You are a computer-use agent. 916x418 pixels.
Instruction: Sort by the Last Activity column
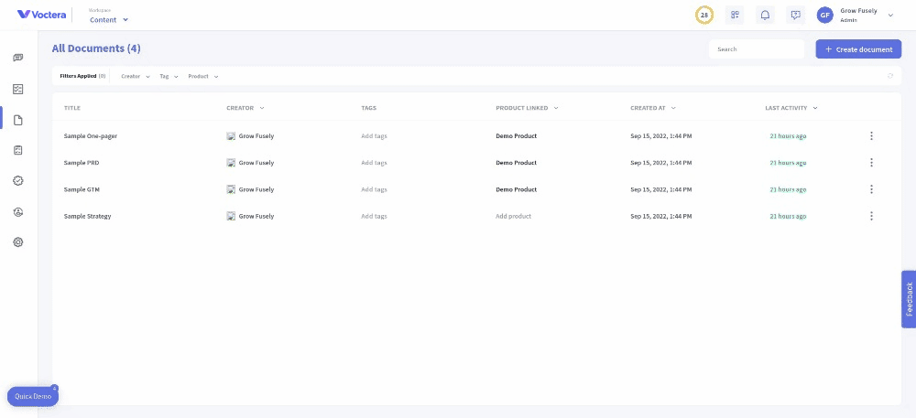(791, 108)
